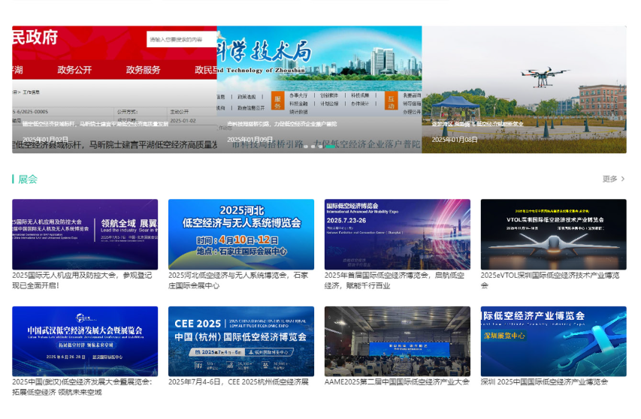Open the 更多 link in the 展会 section
This screenshot has width=641, height=419.
tap(613, 179)
